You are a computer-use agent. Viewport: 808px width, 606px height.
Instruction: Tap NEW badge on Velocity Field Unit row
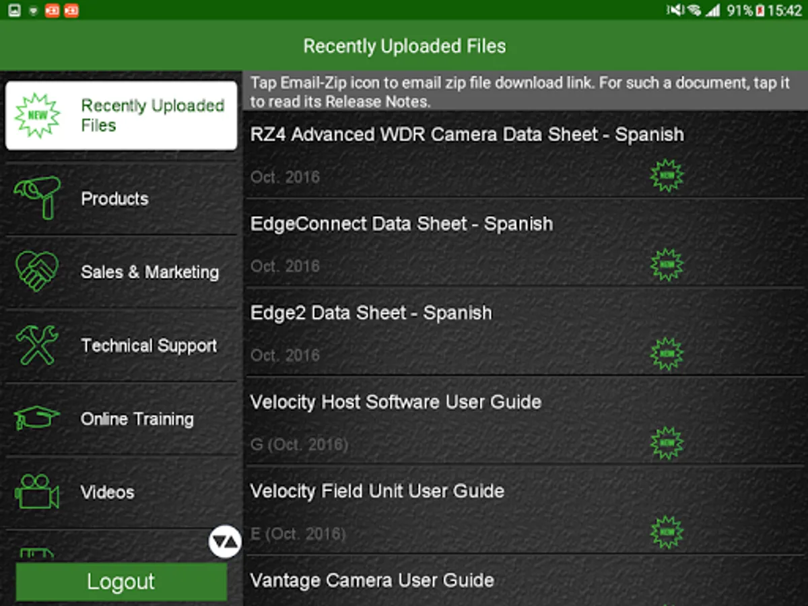coord(667,532)
